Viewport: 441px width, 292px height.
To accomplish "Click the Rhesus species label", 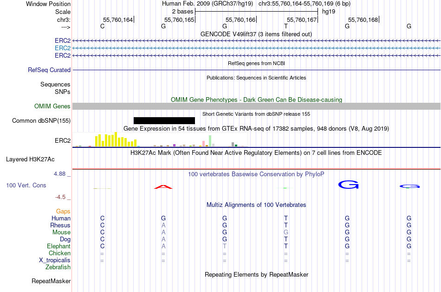I will 60,225.
